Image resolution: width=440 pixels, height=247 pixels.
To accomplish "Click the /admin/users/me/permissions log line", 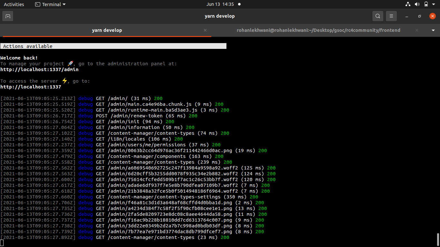I will (110, 145).
